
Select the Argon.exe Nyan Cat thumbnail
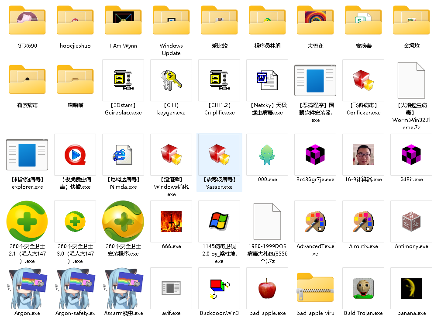click(27, 288)
